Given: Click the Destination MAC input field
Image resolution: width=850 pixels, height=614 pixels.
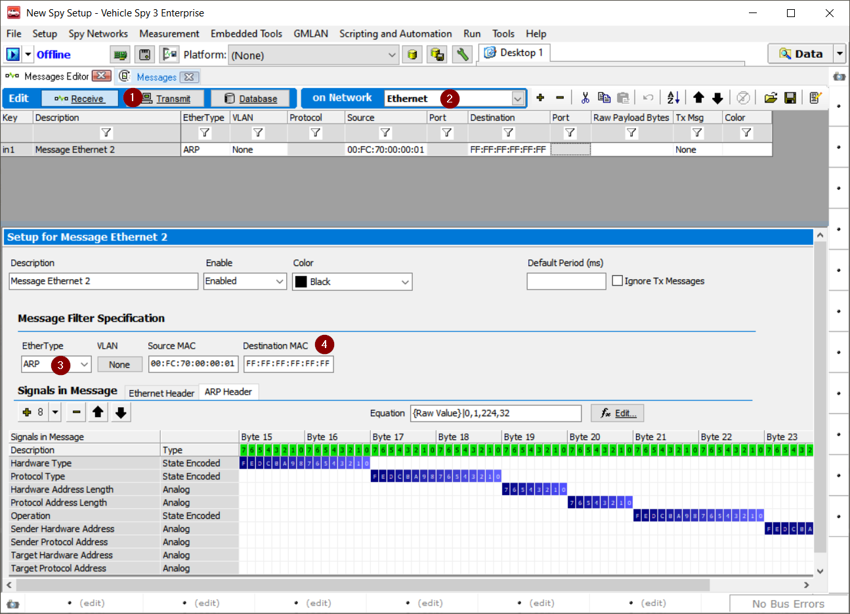Looking at the screenshot, I should (288, 364).
